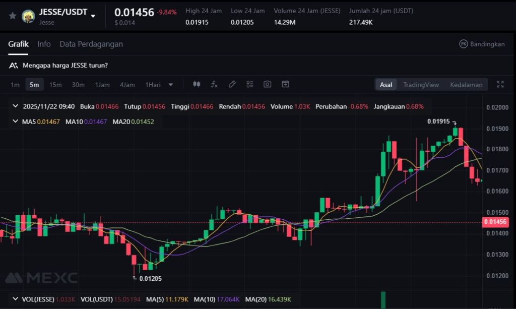Collapse the MA5 MA10 MA20 indicator row
This screenshot has width=516, height=309.
(x=15, y=121)
